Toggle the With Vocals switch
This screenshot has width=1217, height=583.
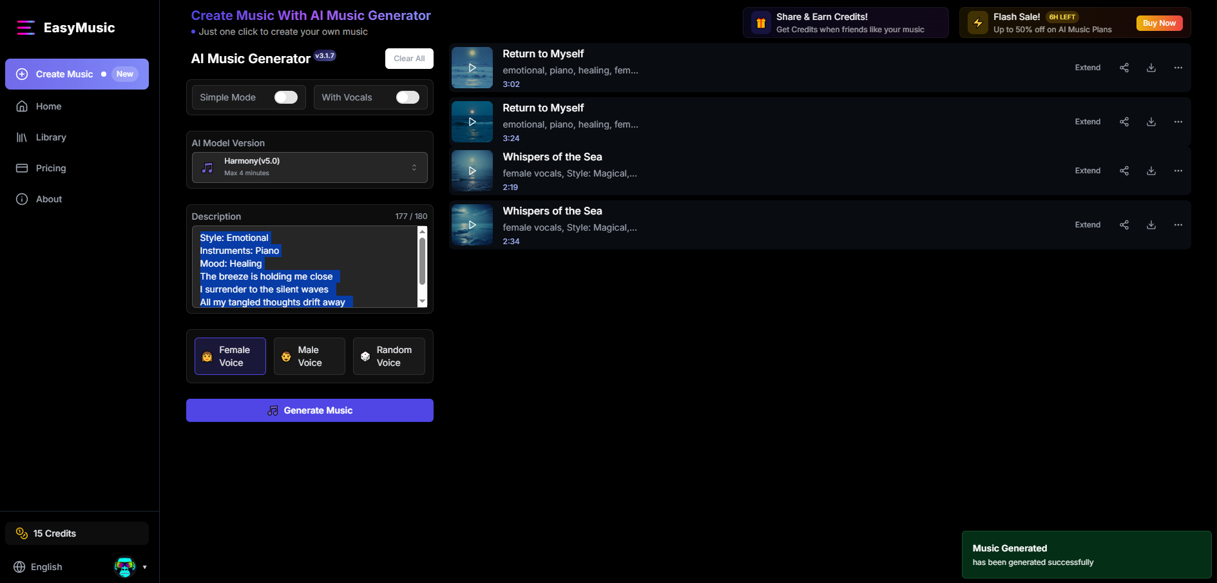pyautogui.click(x=408, y=97)
